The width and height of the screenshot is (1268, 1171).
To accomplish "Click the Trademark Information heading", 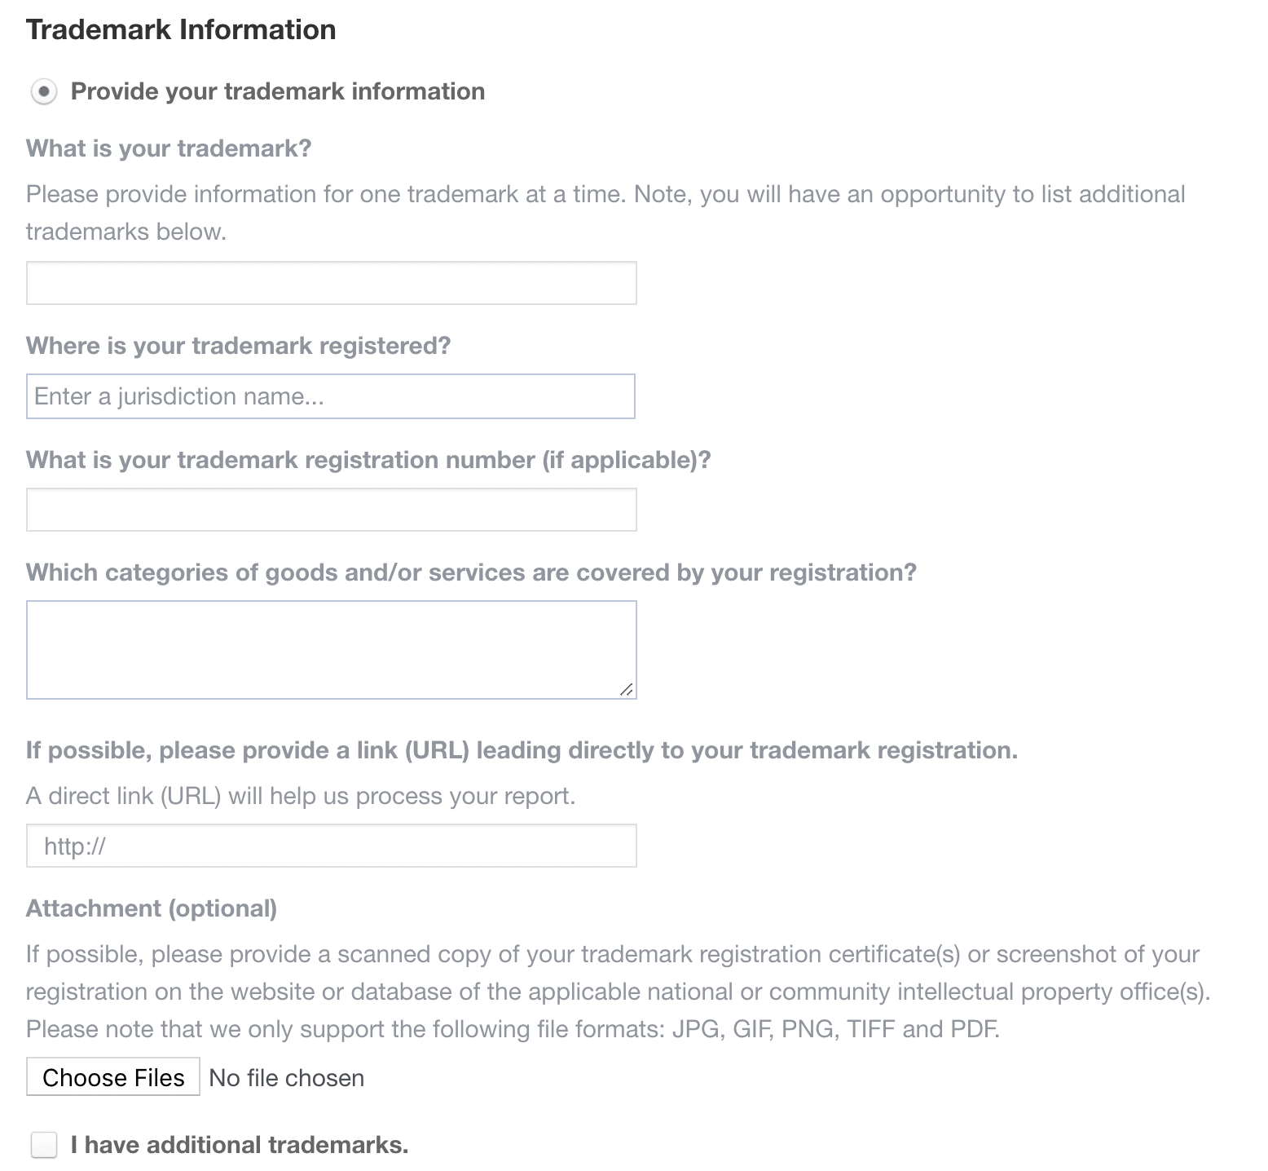I will (181, 29).
